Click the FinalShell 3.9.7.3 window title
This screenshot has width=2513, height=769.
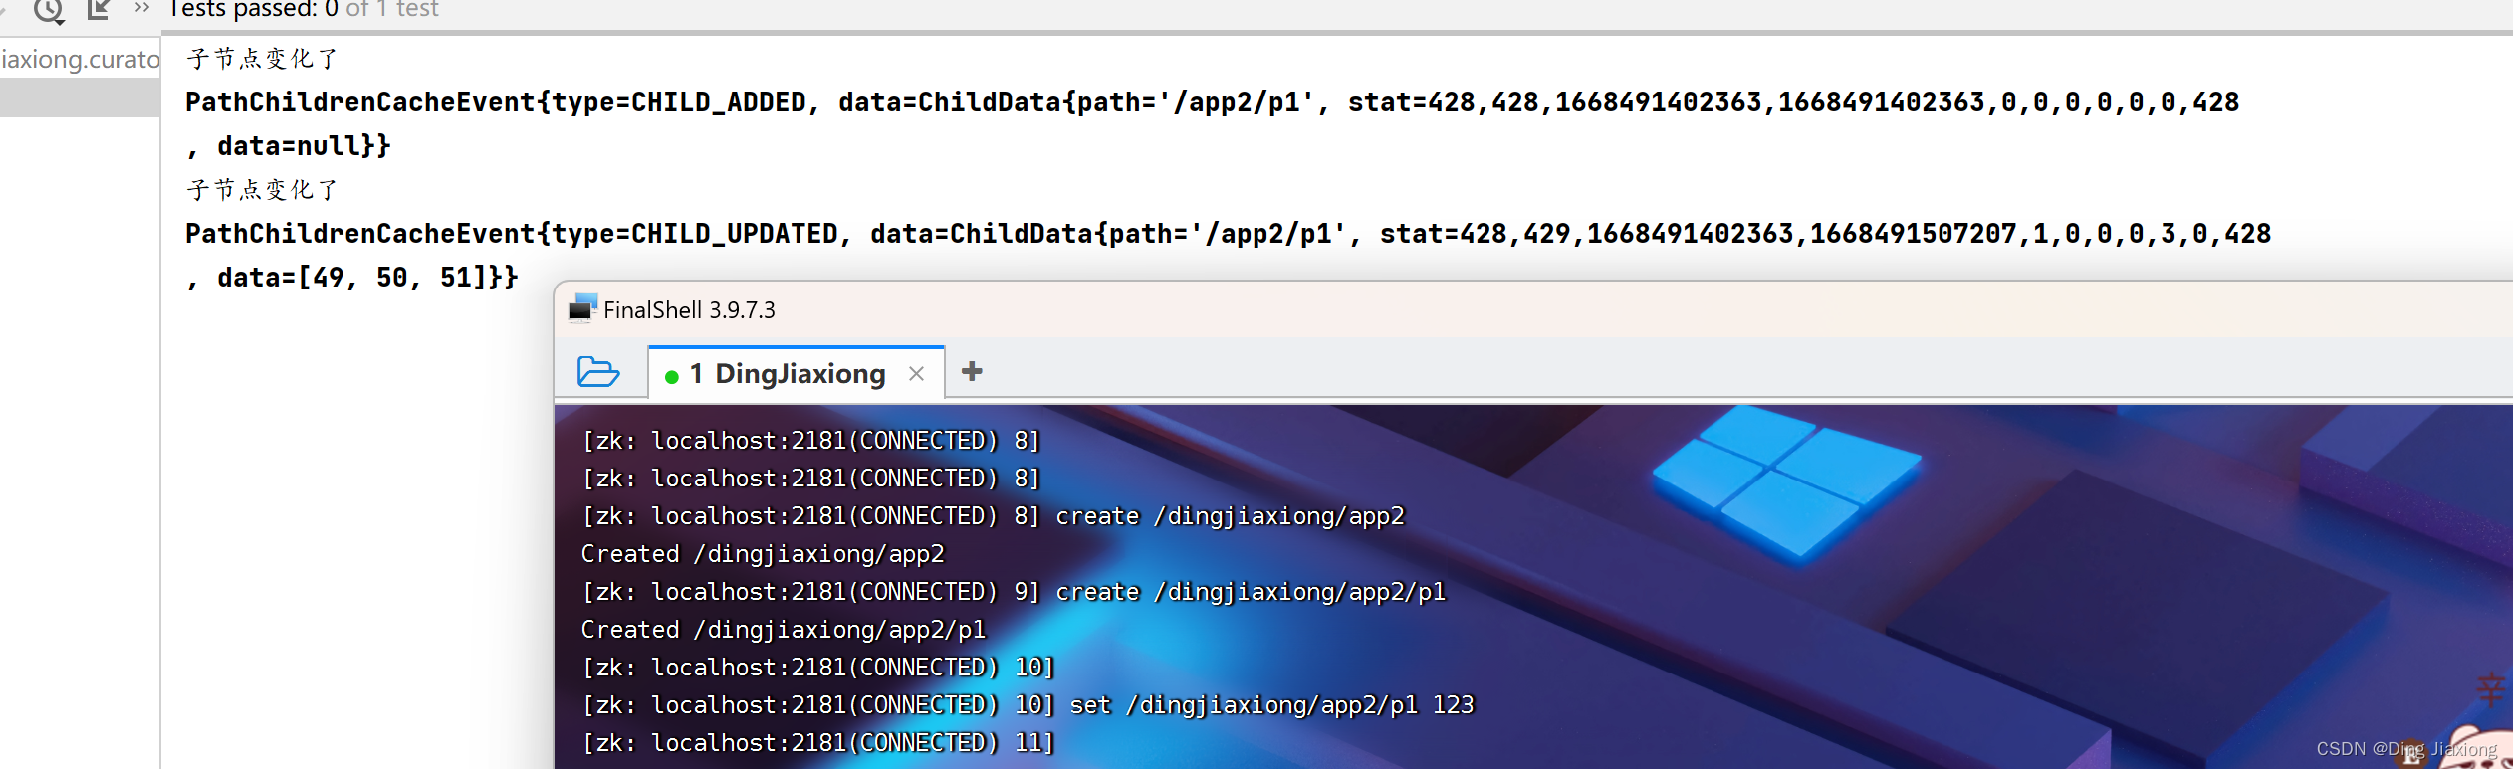point(689,310)
